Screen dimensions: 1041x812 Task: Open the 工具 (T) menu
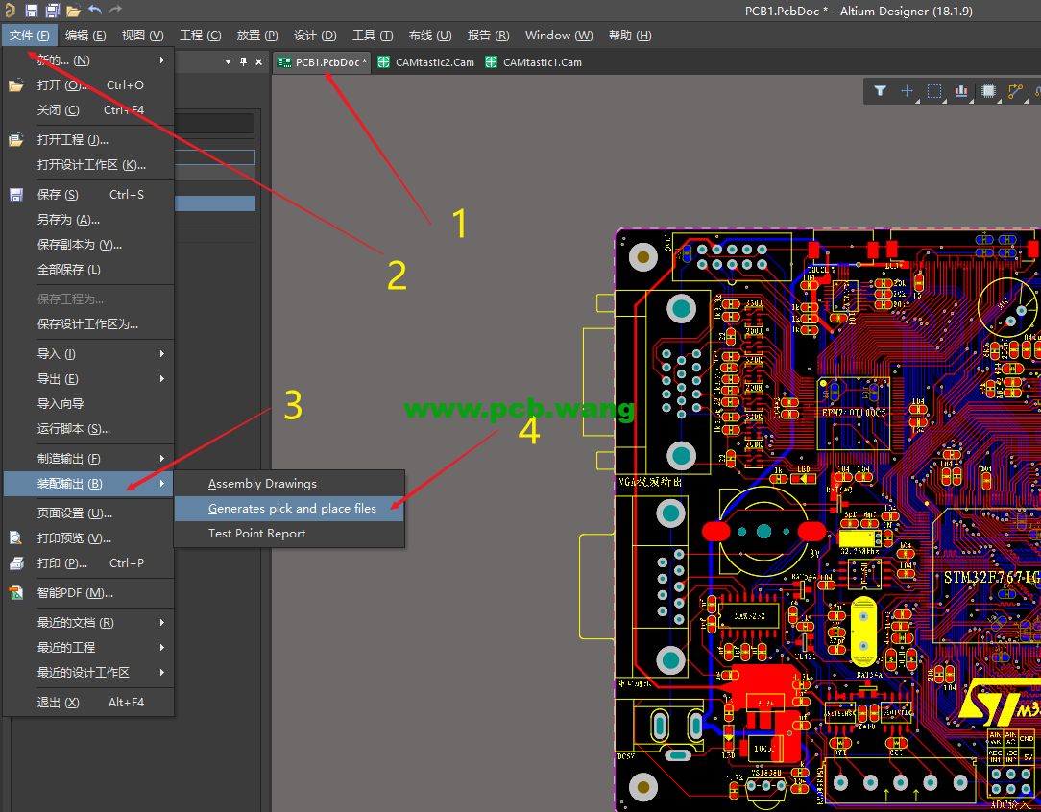(373, 36)
